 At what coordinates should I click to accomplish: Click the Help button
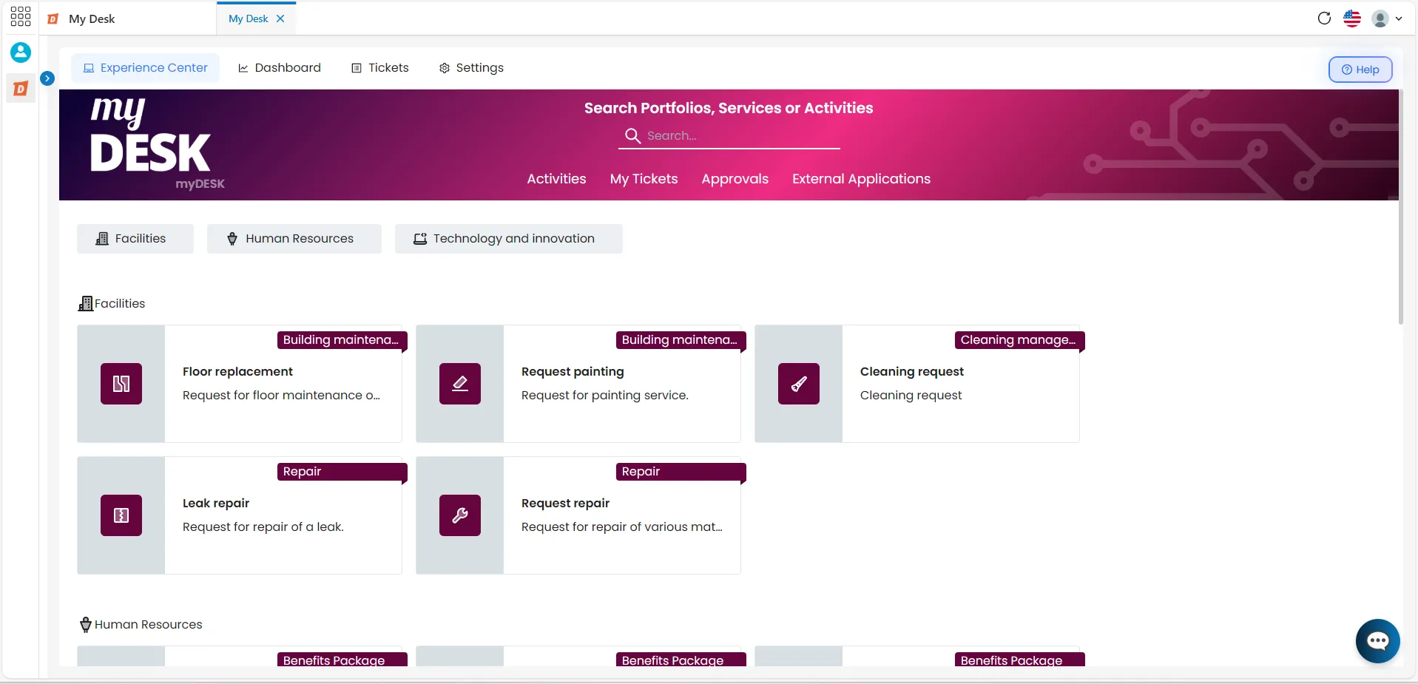click(1360, 70)
